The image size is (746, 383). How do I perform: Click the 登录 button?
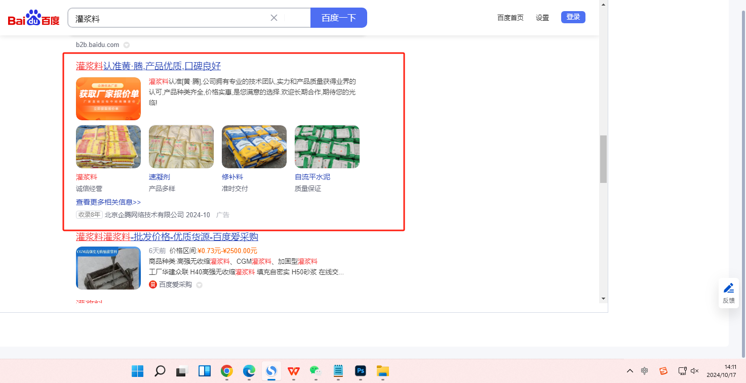(573, 17)
